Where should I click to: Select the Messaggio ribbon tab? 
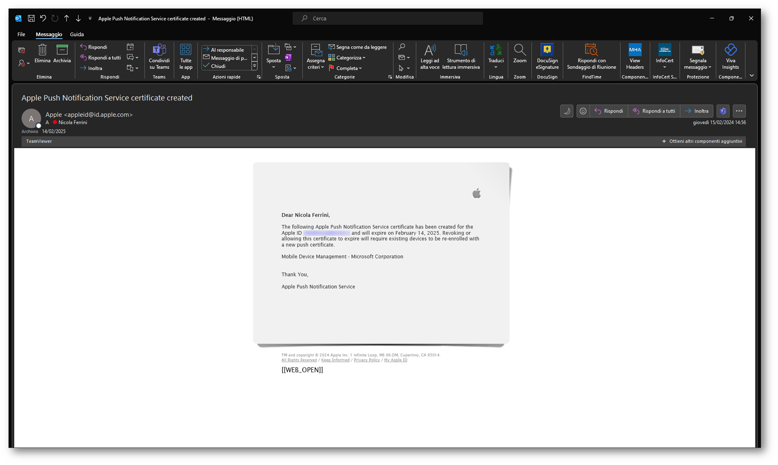point(49,35)
